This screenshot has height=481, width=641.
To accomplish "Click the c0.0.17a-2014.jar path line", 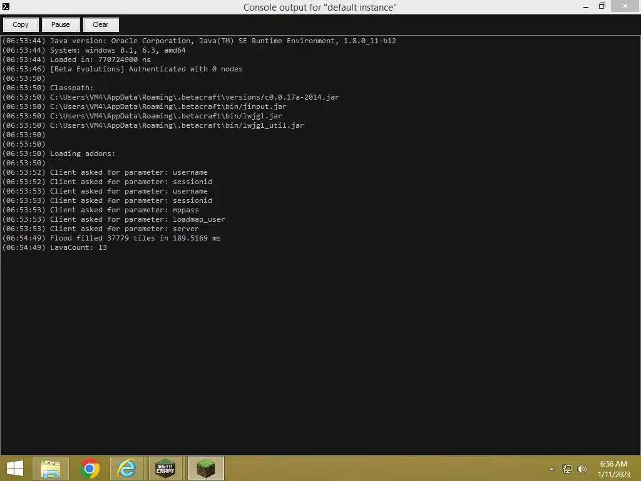I will coord(170,97).
